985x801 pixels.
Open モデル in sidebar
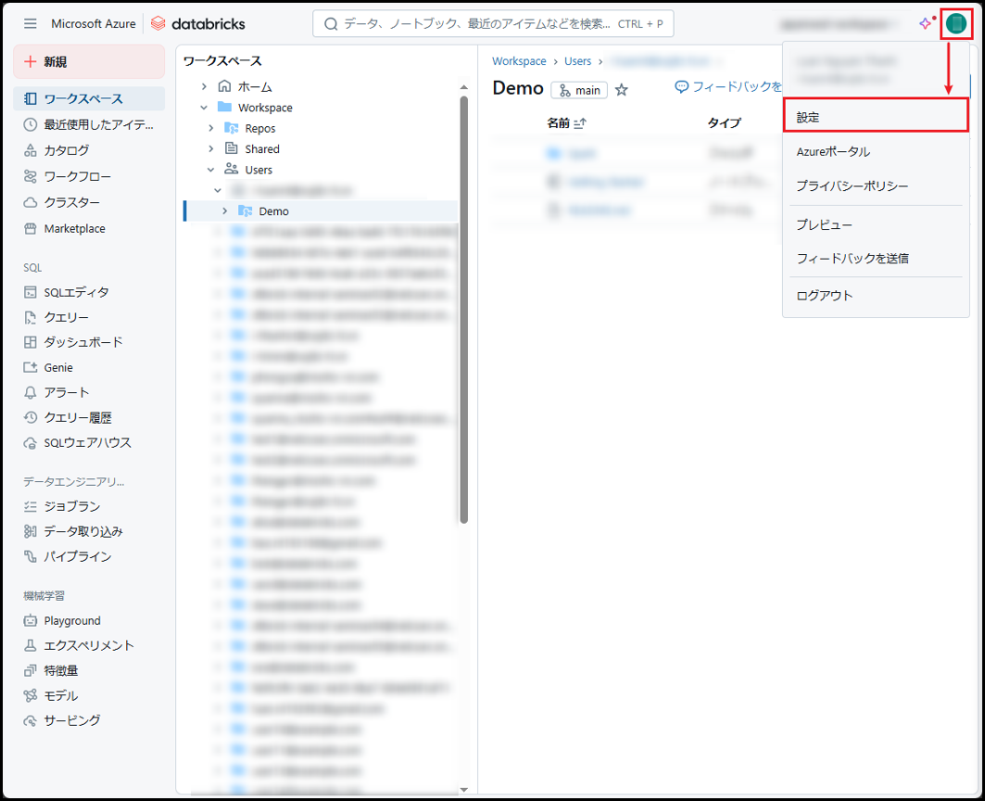pyautogui.click(x=89, y=695)
